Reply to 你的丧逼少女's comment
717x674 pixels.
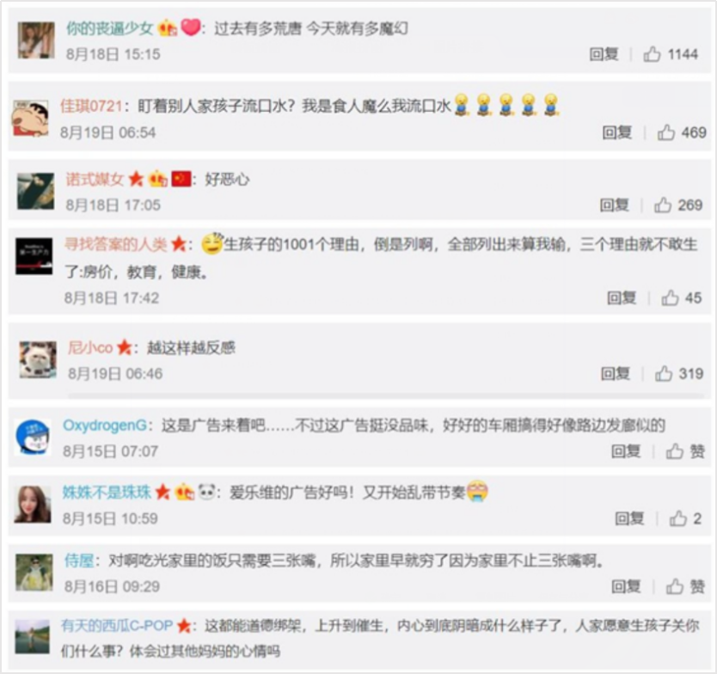pyautogui.click(x=604, y=54)
